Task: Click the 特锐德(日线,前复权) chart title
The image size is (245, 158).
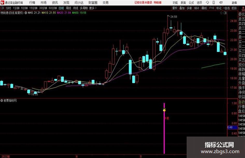Action: (x=12, y=13)
